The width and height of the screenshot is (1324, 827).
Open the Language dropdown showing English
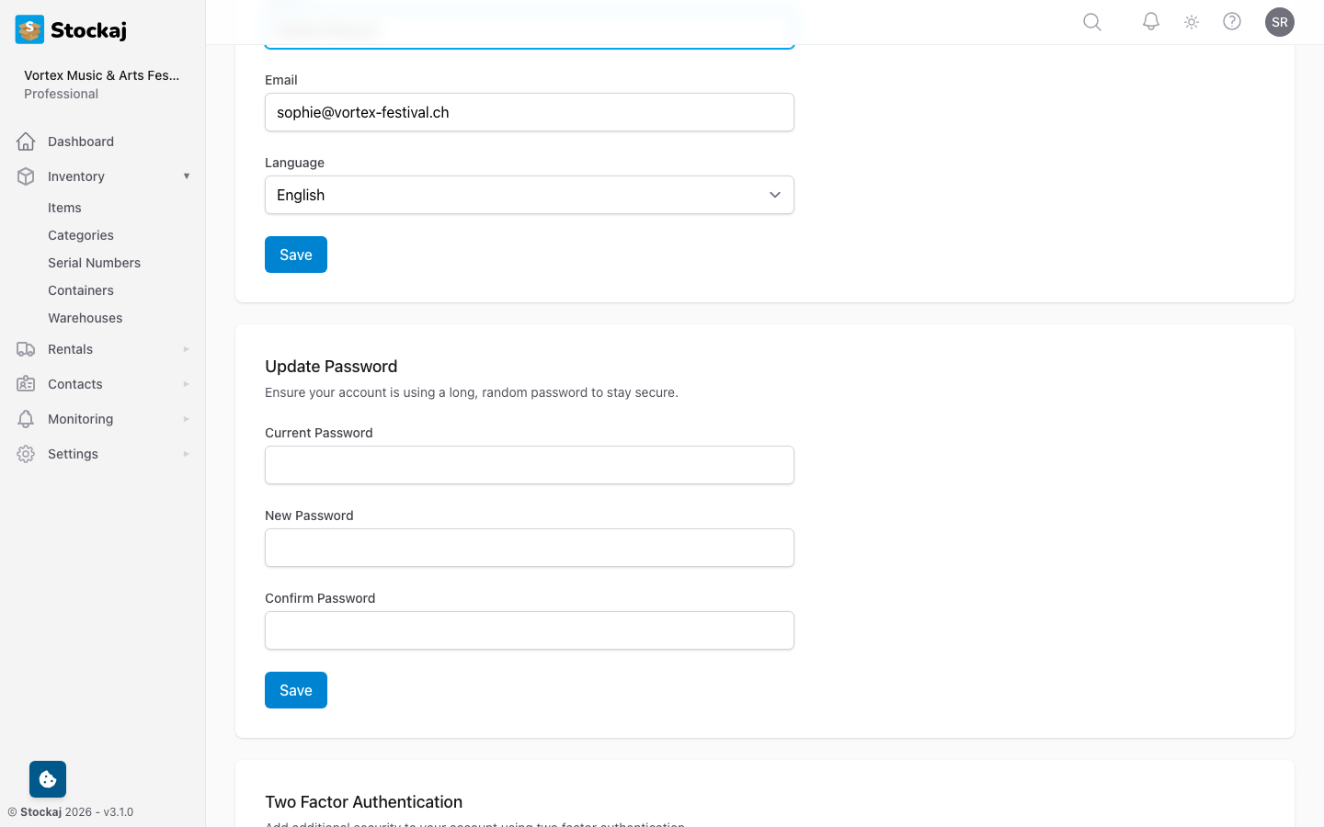click(x=529, y=195)
